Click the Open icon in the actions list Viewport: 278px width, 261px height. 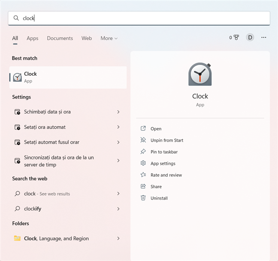click(x=143, y=128)
